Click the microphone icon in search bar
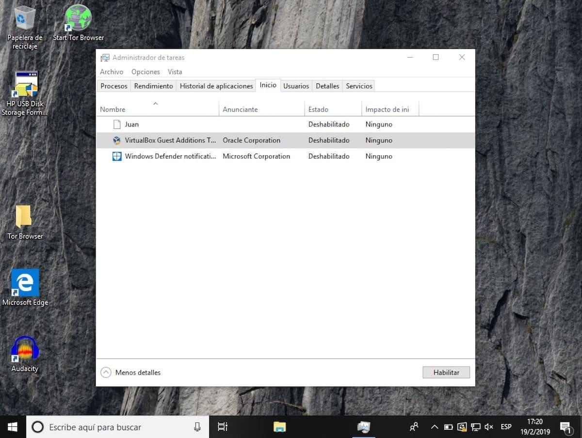Viewport: 582px width, 438px height. (x=197, y=426)
